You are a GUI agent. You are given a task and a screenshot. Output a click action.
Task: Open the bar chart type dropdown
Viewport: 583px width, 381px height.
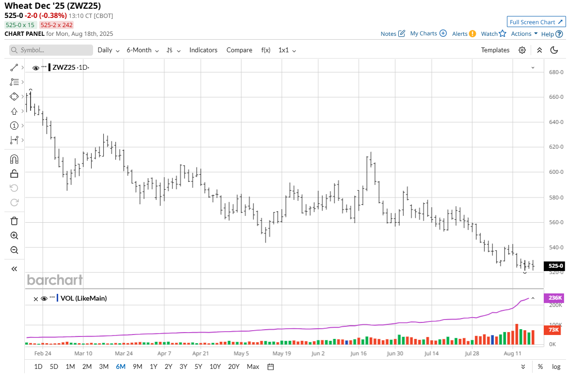coord(173,50)
